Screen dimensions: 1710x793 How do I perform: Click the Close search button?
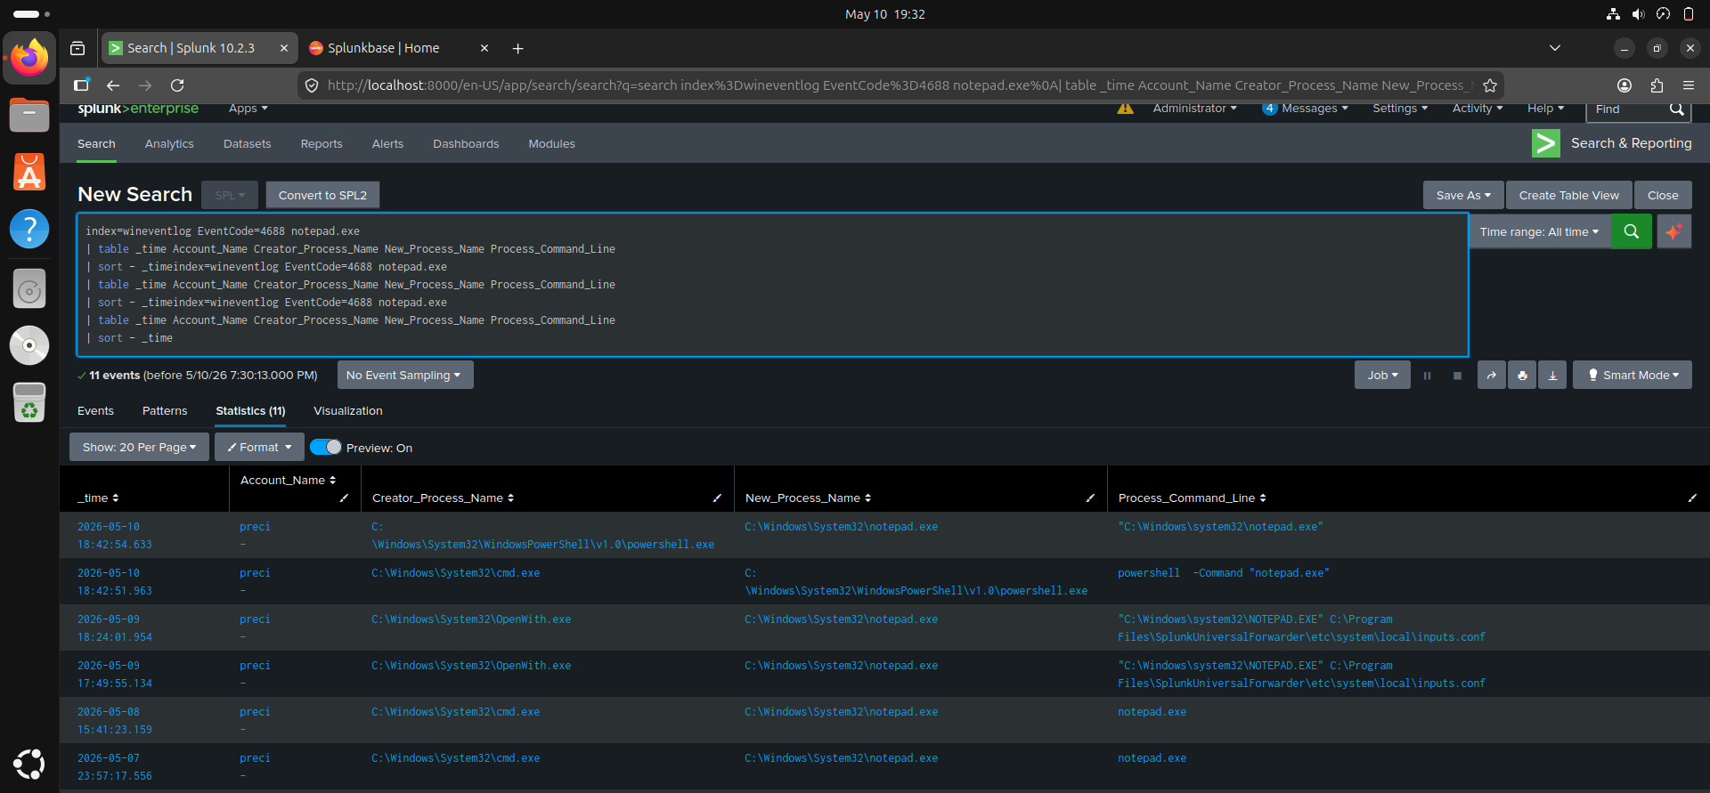(x=1662, y=195)
